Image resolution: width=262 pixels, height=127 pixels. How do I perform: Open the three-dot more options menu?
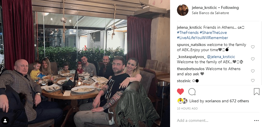tap(256, 120)
